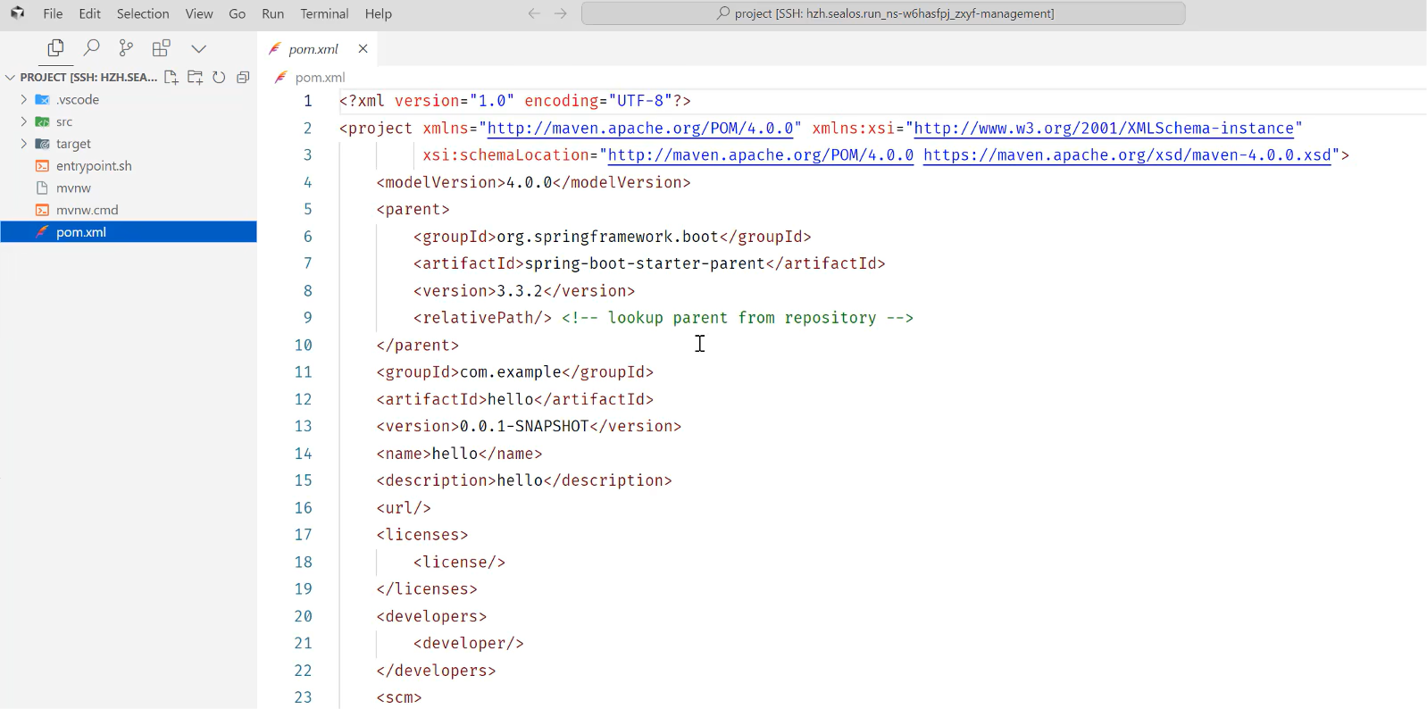Click the pom.xml breadcrumb item

click(x=320, y=78)
